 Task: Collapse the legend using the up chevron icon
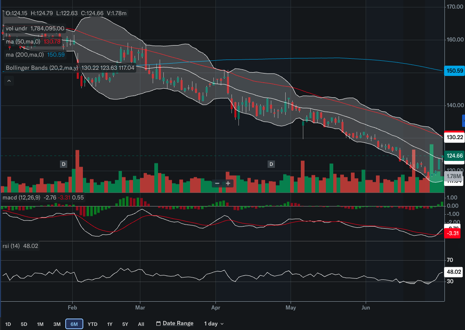click(x=9, y=80)
